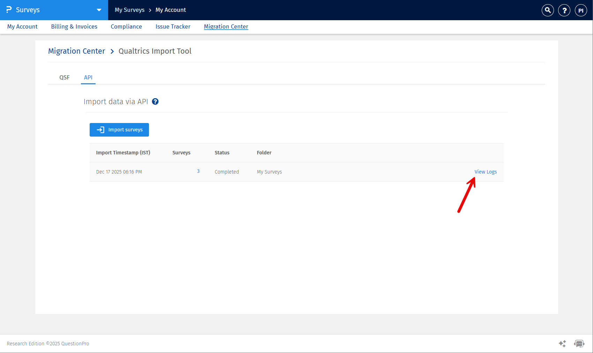Click the PI profile avatar circle
This screenshot has width=593, height=353.
(x=581, y=10)
